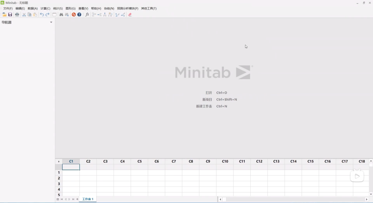The height and width of the screenshot is (203, 373).
Task: Click the 打开 Ctrl+O shortcut link
Action: pyautogui.click(x=216, y=93)
